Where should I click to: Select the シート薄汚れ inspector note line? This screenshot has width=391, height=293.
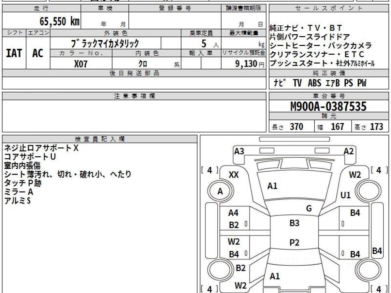(68, 174)
